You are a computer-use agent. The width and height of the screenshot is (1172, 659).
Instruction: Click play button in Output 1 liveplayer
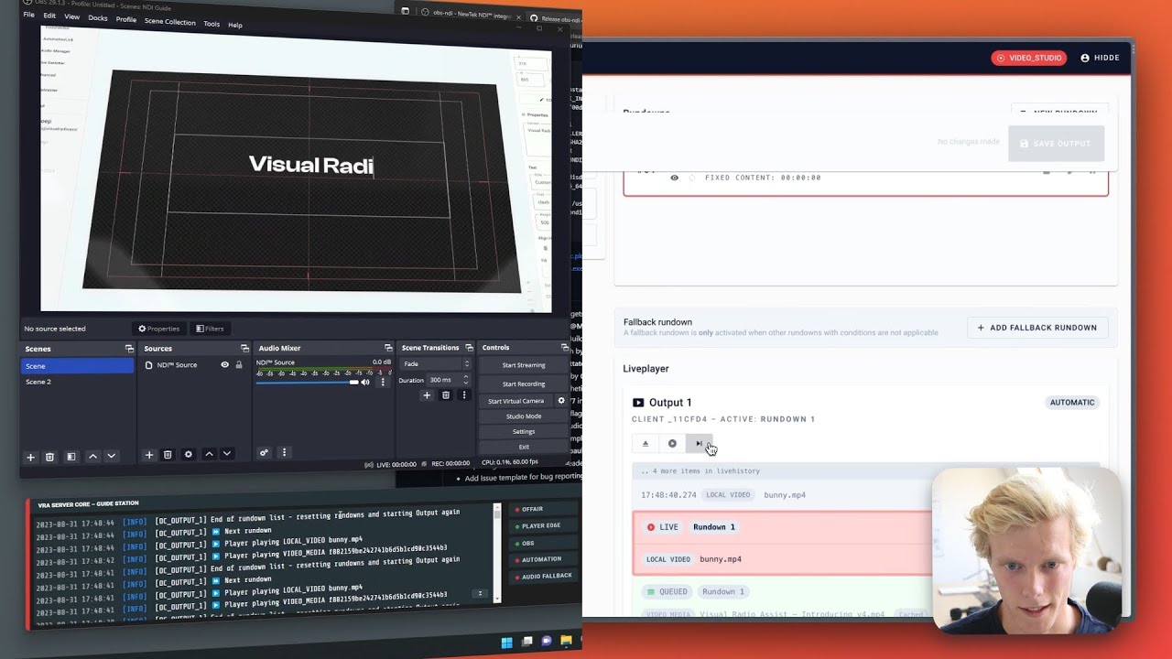pos(672,443)
